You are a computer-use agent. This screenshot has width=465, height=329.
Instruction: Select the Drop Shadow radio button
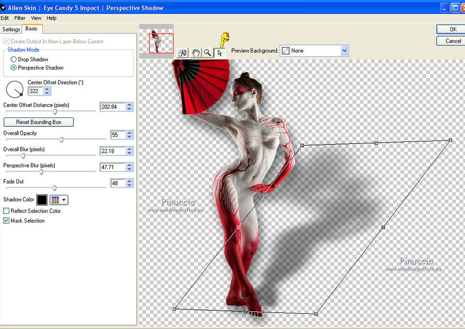click(14, 59)
